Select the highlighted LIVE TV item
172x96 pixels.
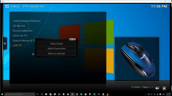coord(17,46)
